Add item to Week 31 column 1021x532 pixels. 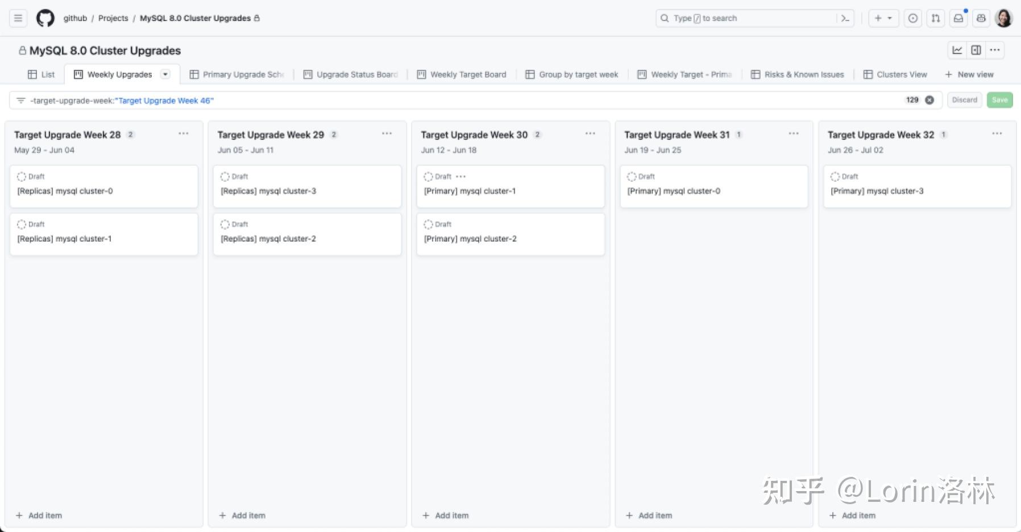(x=649, y=516)
